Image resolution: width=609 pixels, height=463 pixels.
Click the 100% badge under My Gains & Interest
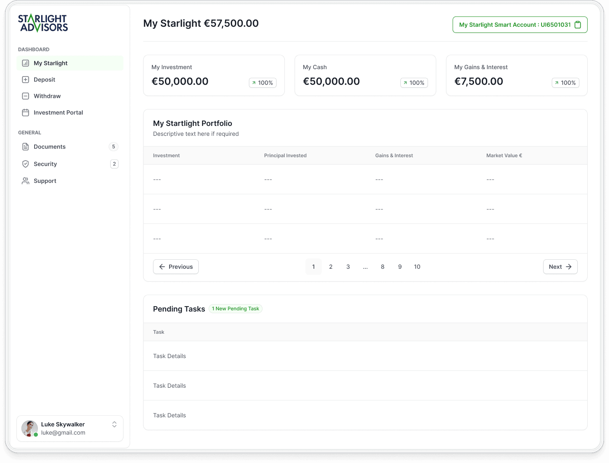coord(565,83)
